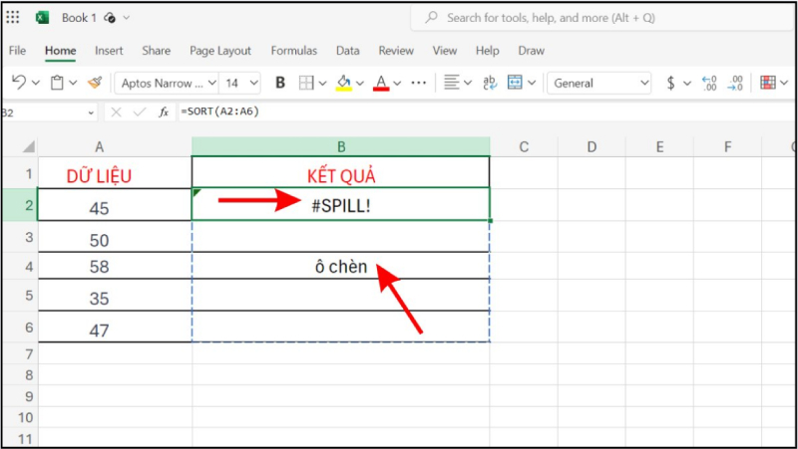Expand the Merge cells dropdown arrow

click(532, 83)
